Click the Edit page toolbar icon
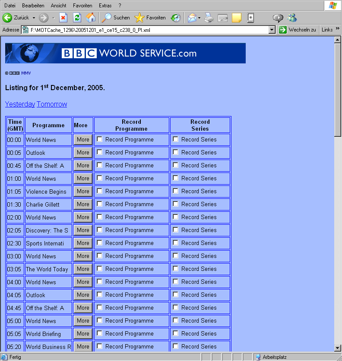Screen dimensions: 342x361 (223, 18)
